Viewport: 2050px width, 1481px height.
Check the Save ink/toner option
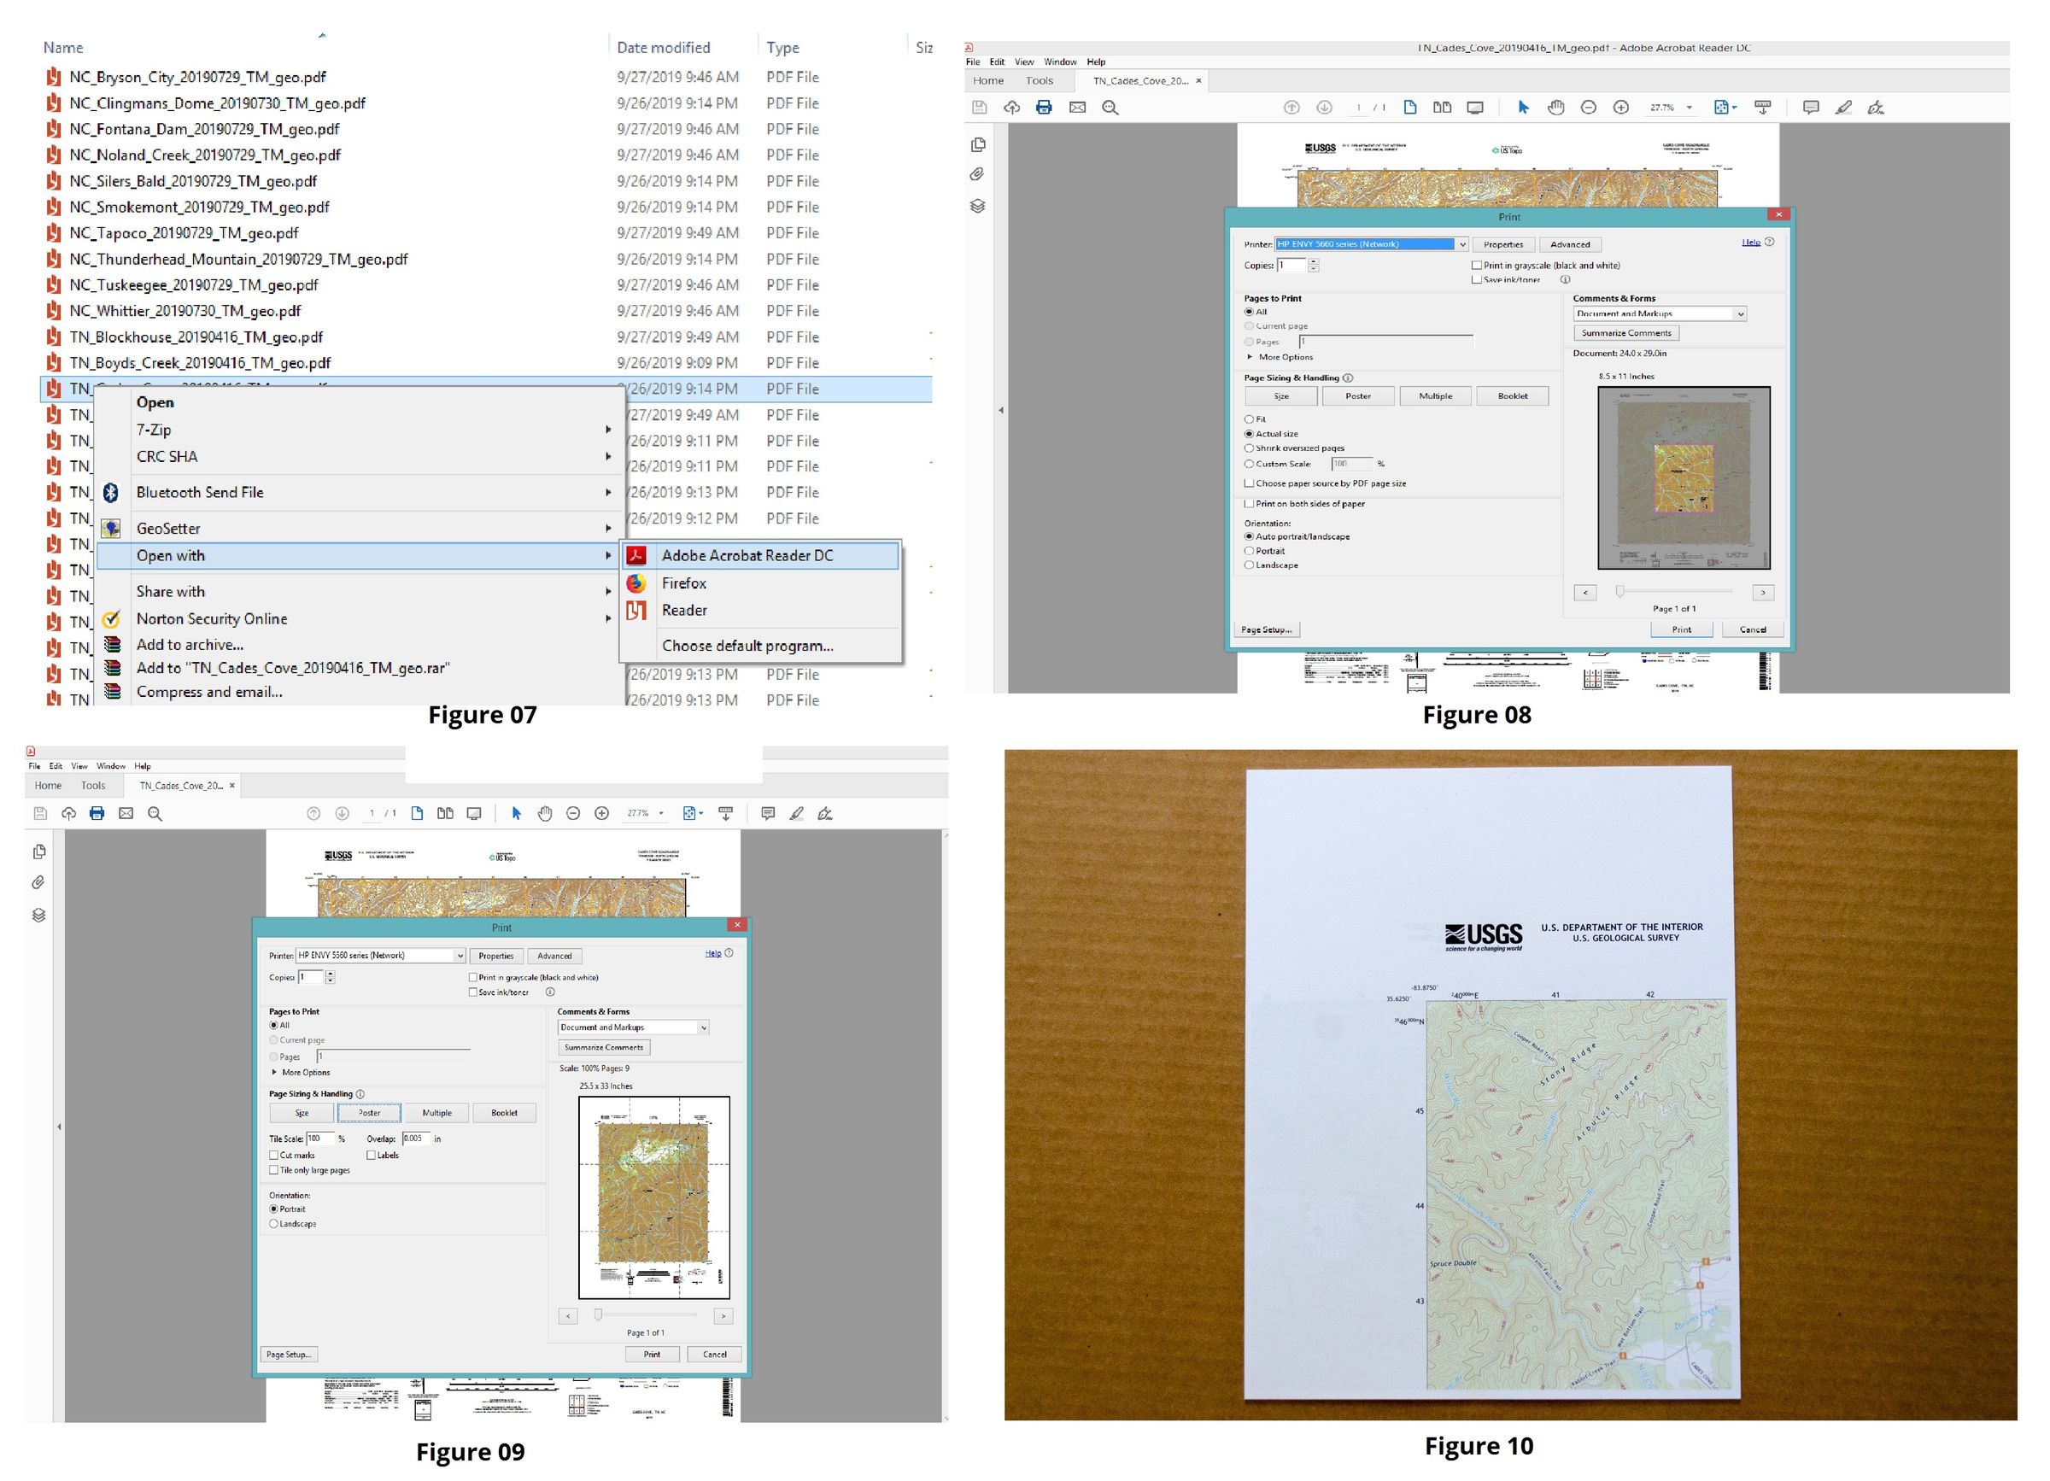[1479, 279]
